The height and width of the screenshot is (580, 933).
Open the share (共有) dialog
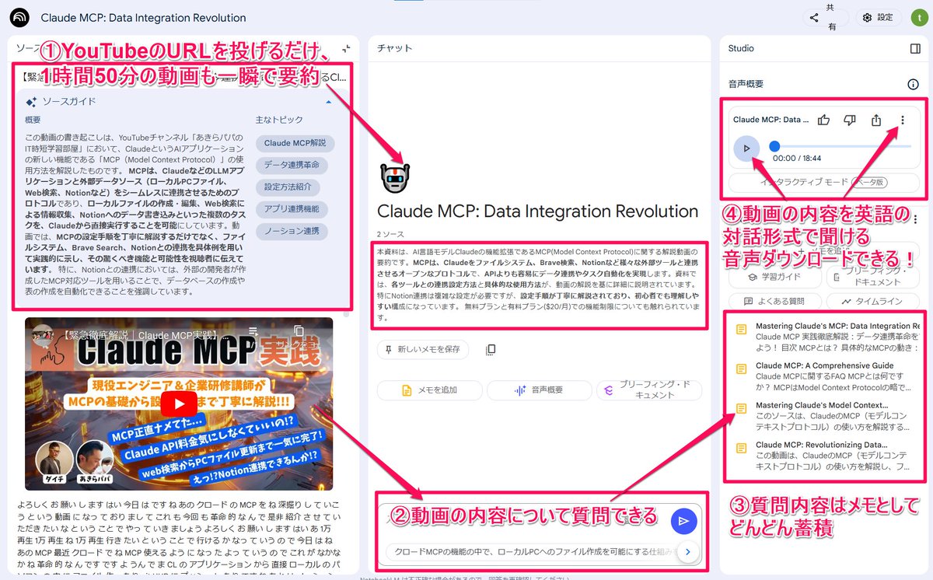pyautogui.click(x=826, y=17)
